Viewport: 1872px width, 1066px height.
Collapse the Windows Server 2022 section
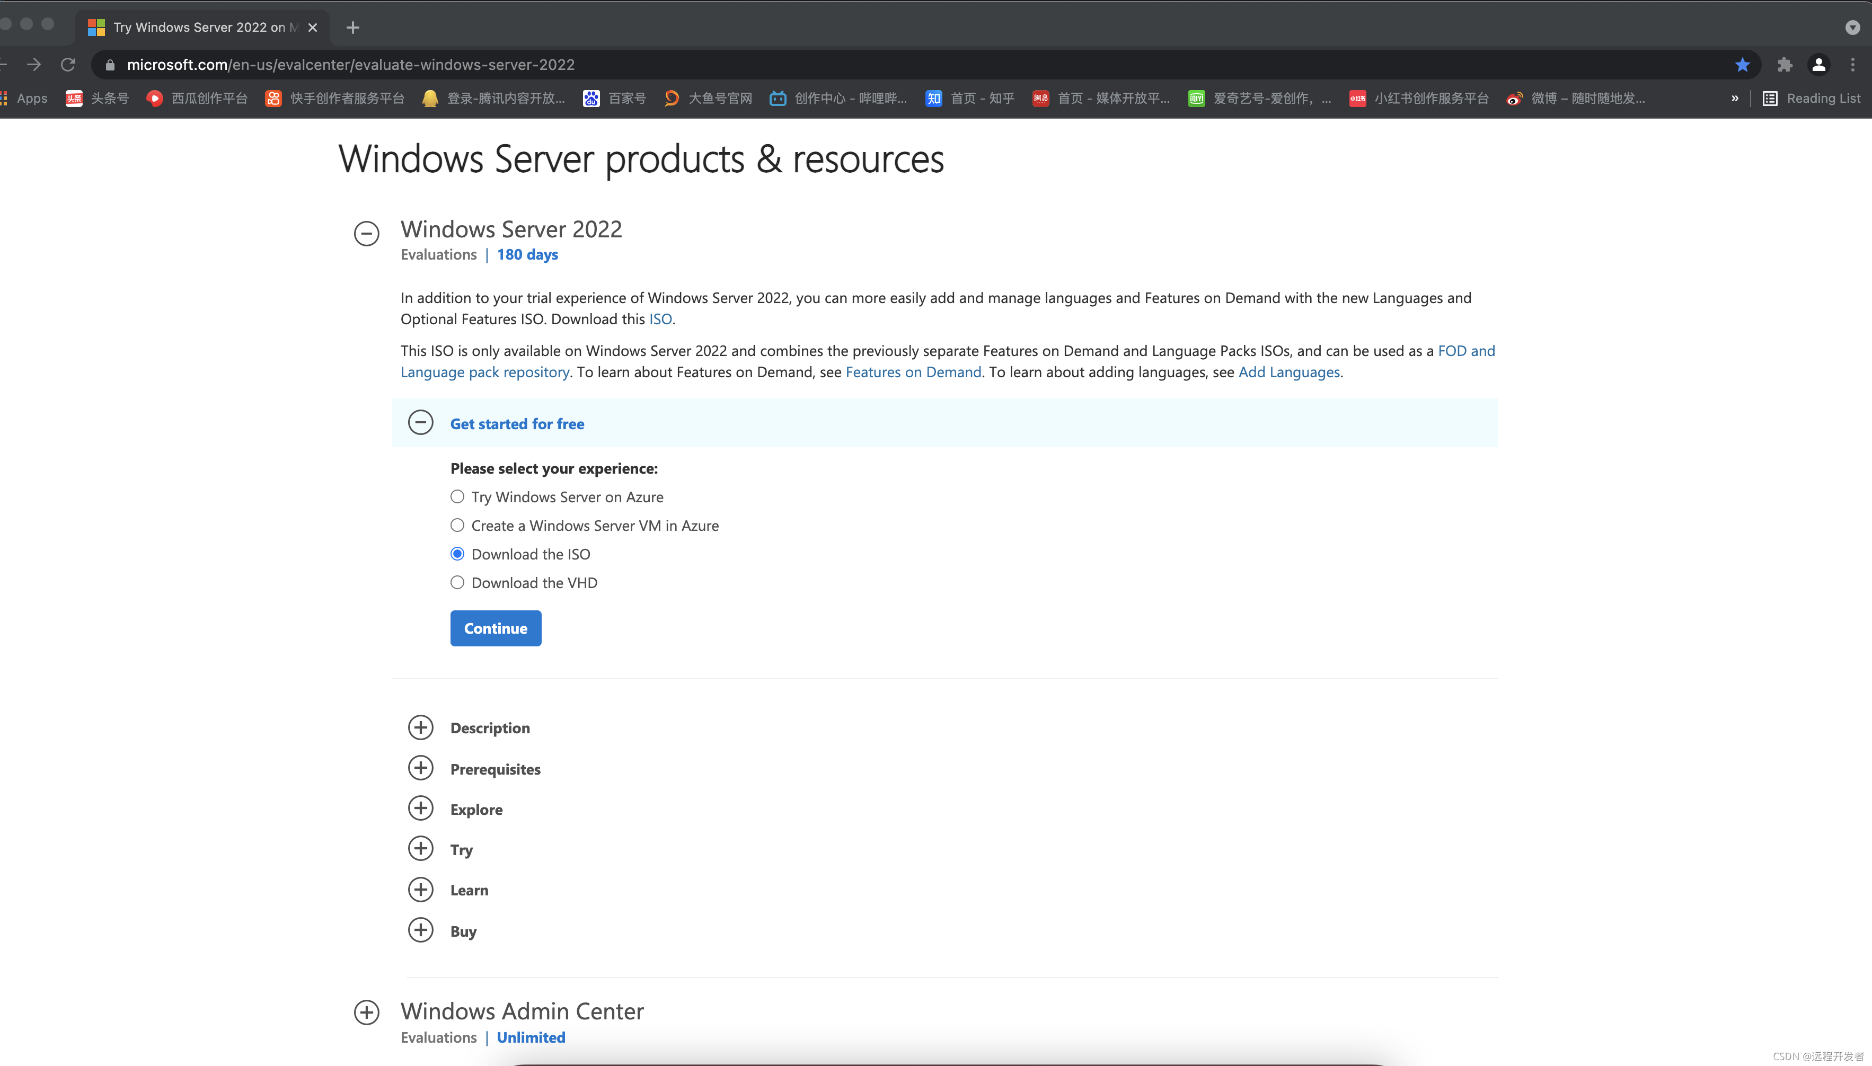366,234
